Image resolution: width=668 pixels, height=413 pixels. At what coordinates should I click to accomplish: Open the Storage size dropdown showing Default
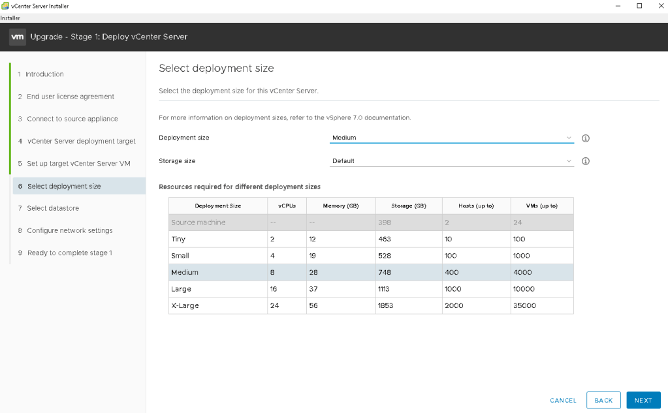(451, 161)
